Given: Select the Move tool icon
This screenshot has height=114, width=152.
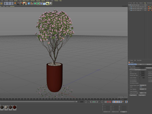Looking at the screenshot, I should (x=1, y=3).
